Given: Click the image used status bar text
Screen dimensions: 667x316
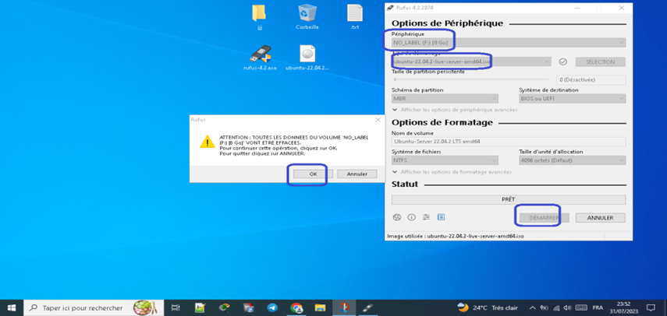Looking at the screenshot, I should pos(455,235).
